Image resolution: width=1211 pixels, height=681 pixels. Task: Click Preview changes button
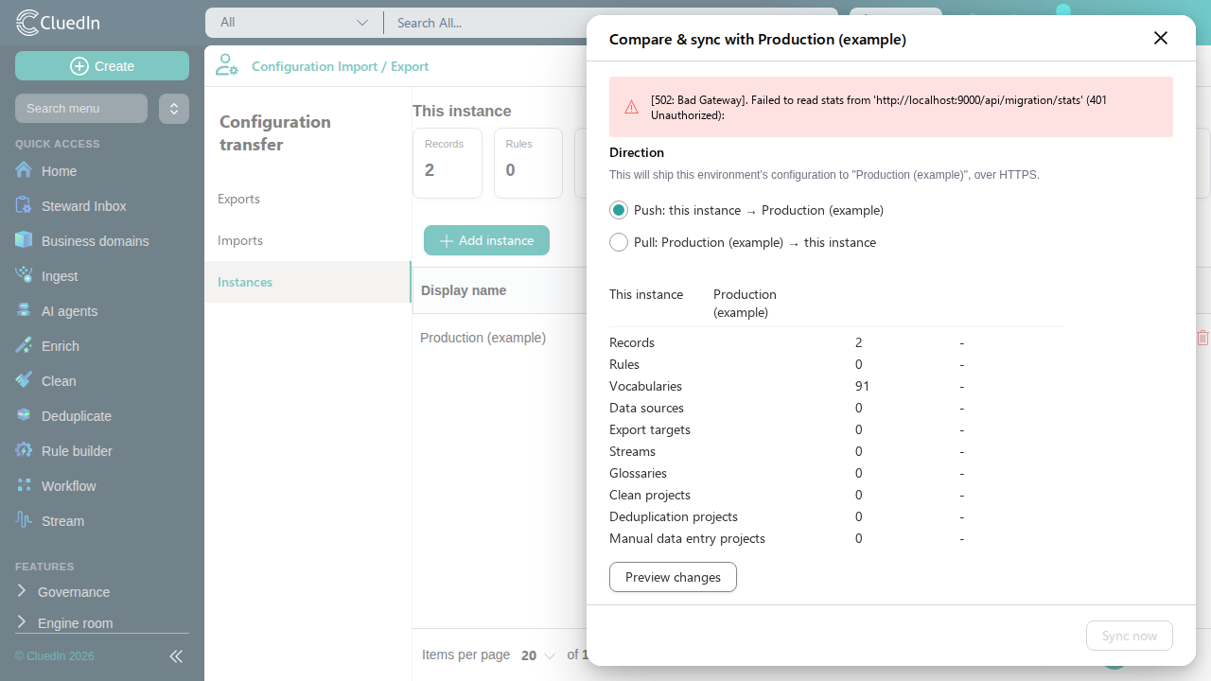pos(673,577)
